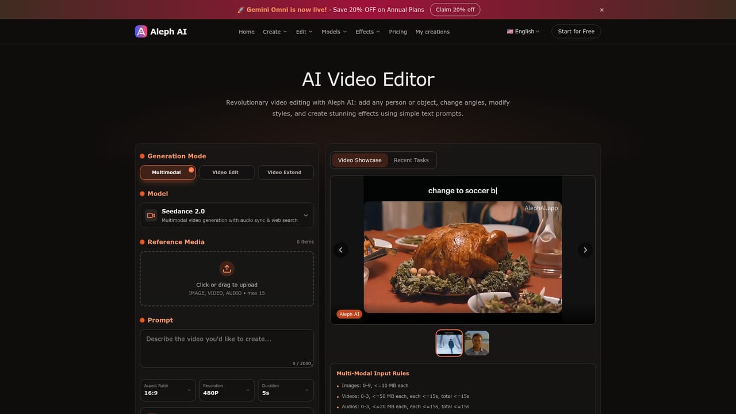Image resolution: width=736 pixels, height=414 pixels.
Task: Open the Resolution 480P dropdown
Action: click(227, 390)
